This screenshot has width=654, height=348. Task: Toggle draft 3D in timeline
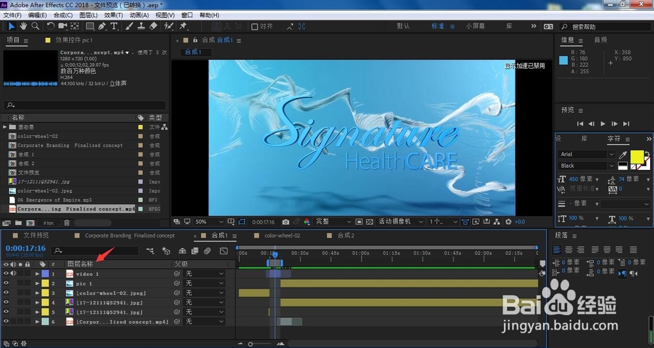166,251
